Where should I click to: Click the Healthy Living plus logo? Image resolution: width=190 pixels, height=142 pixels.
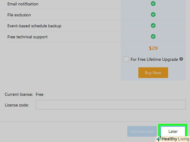click(x=158, y=139)
